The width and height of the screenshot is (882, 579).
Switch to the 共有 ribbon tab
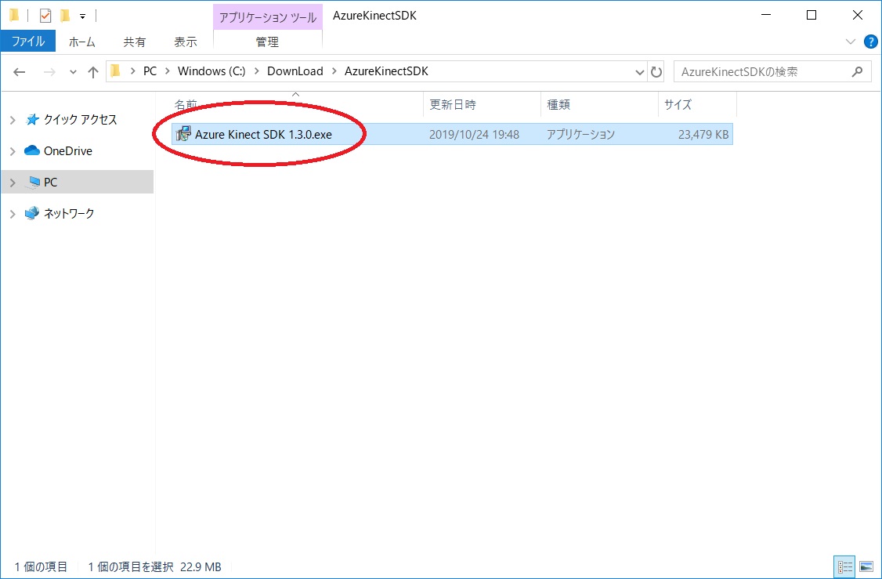[x=135, y=42]
